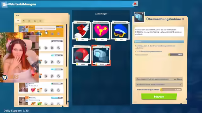202x113 pixels.
Task: Close the Weiterbildungen window with red X
Action: [135, 4]
